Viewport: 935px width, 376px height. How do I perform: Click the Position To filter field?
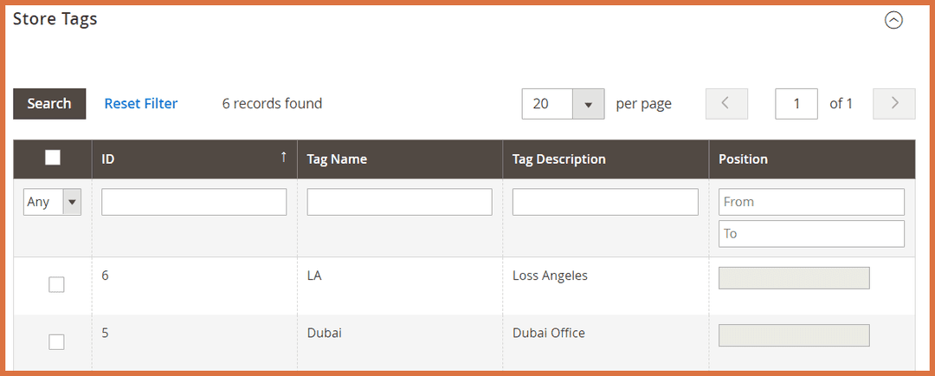(811, 233)
